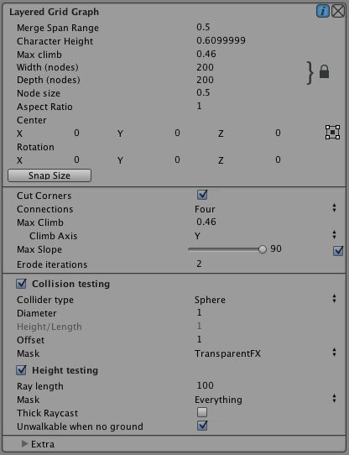The width and height of the screenshot is (349, 455).
Task: Click the center pivot point icon
Action: [x=332, y=133]
